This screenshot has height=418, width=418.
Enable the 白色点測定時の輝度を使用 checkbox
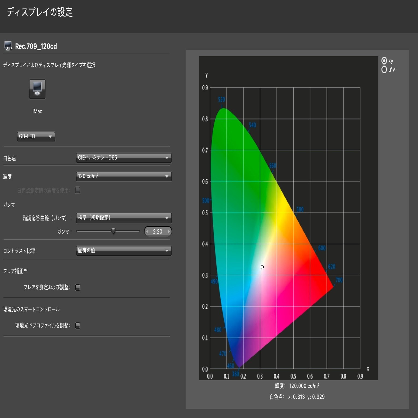point(78,190)
